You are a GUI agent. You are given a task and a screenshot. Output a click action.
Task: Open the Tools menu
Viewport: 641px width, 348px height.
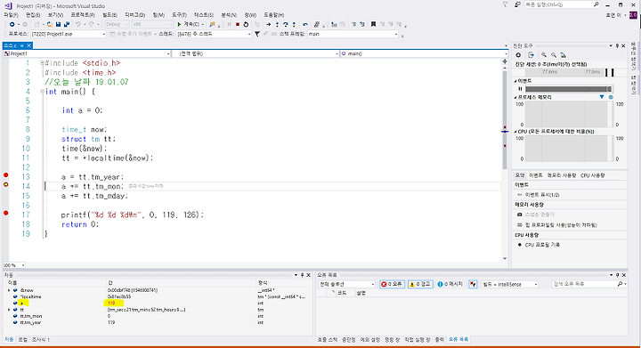(179, 15)
